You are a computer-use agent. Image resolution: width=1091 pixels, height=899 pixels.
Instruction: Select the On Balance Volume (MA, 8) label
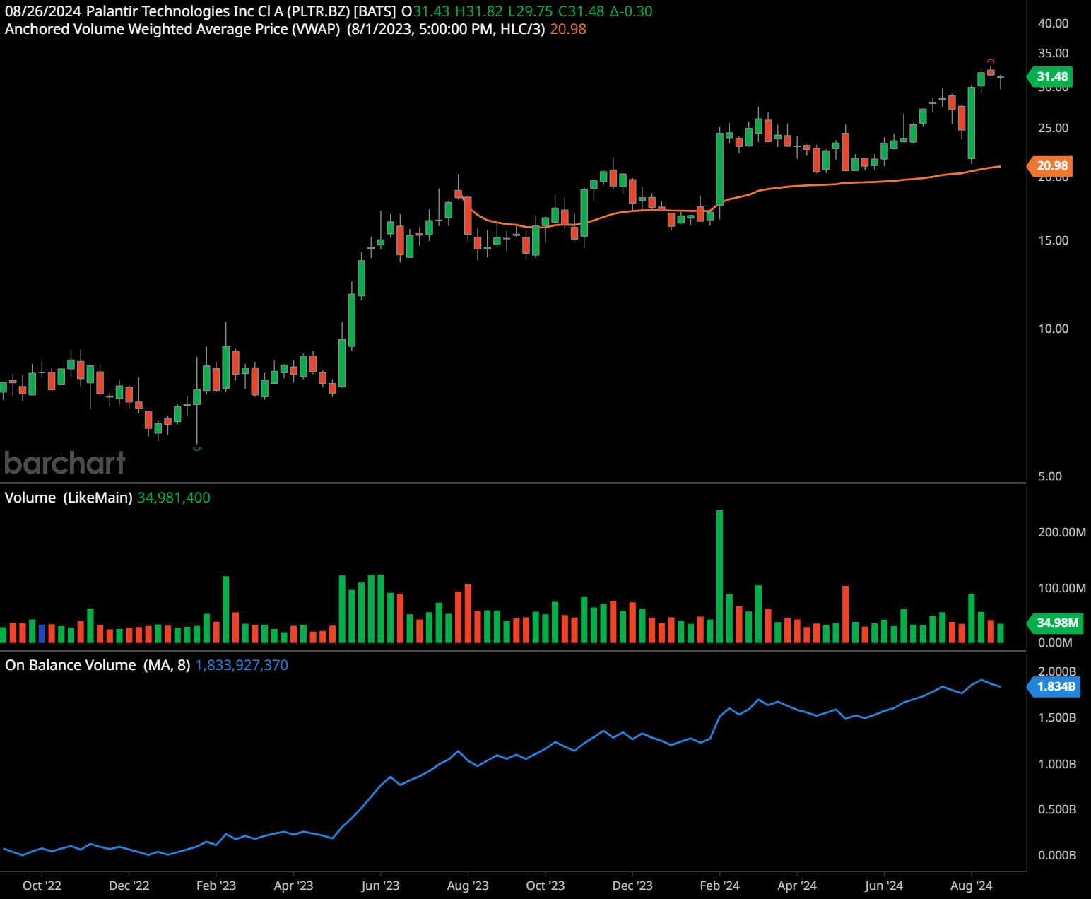click(x=98, y=665)
